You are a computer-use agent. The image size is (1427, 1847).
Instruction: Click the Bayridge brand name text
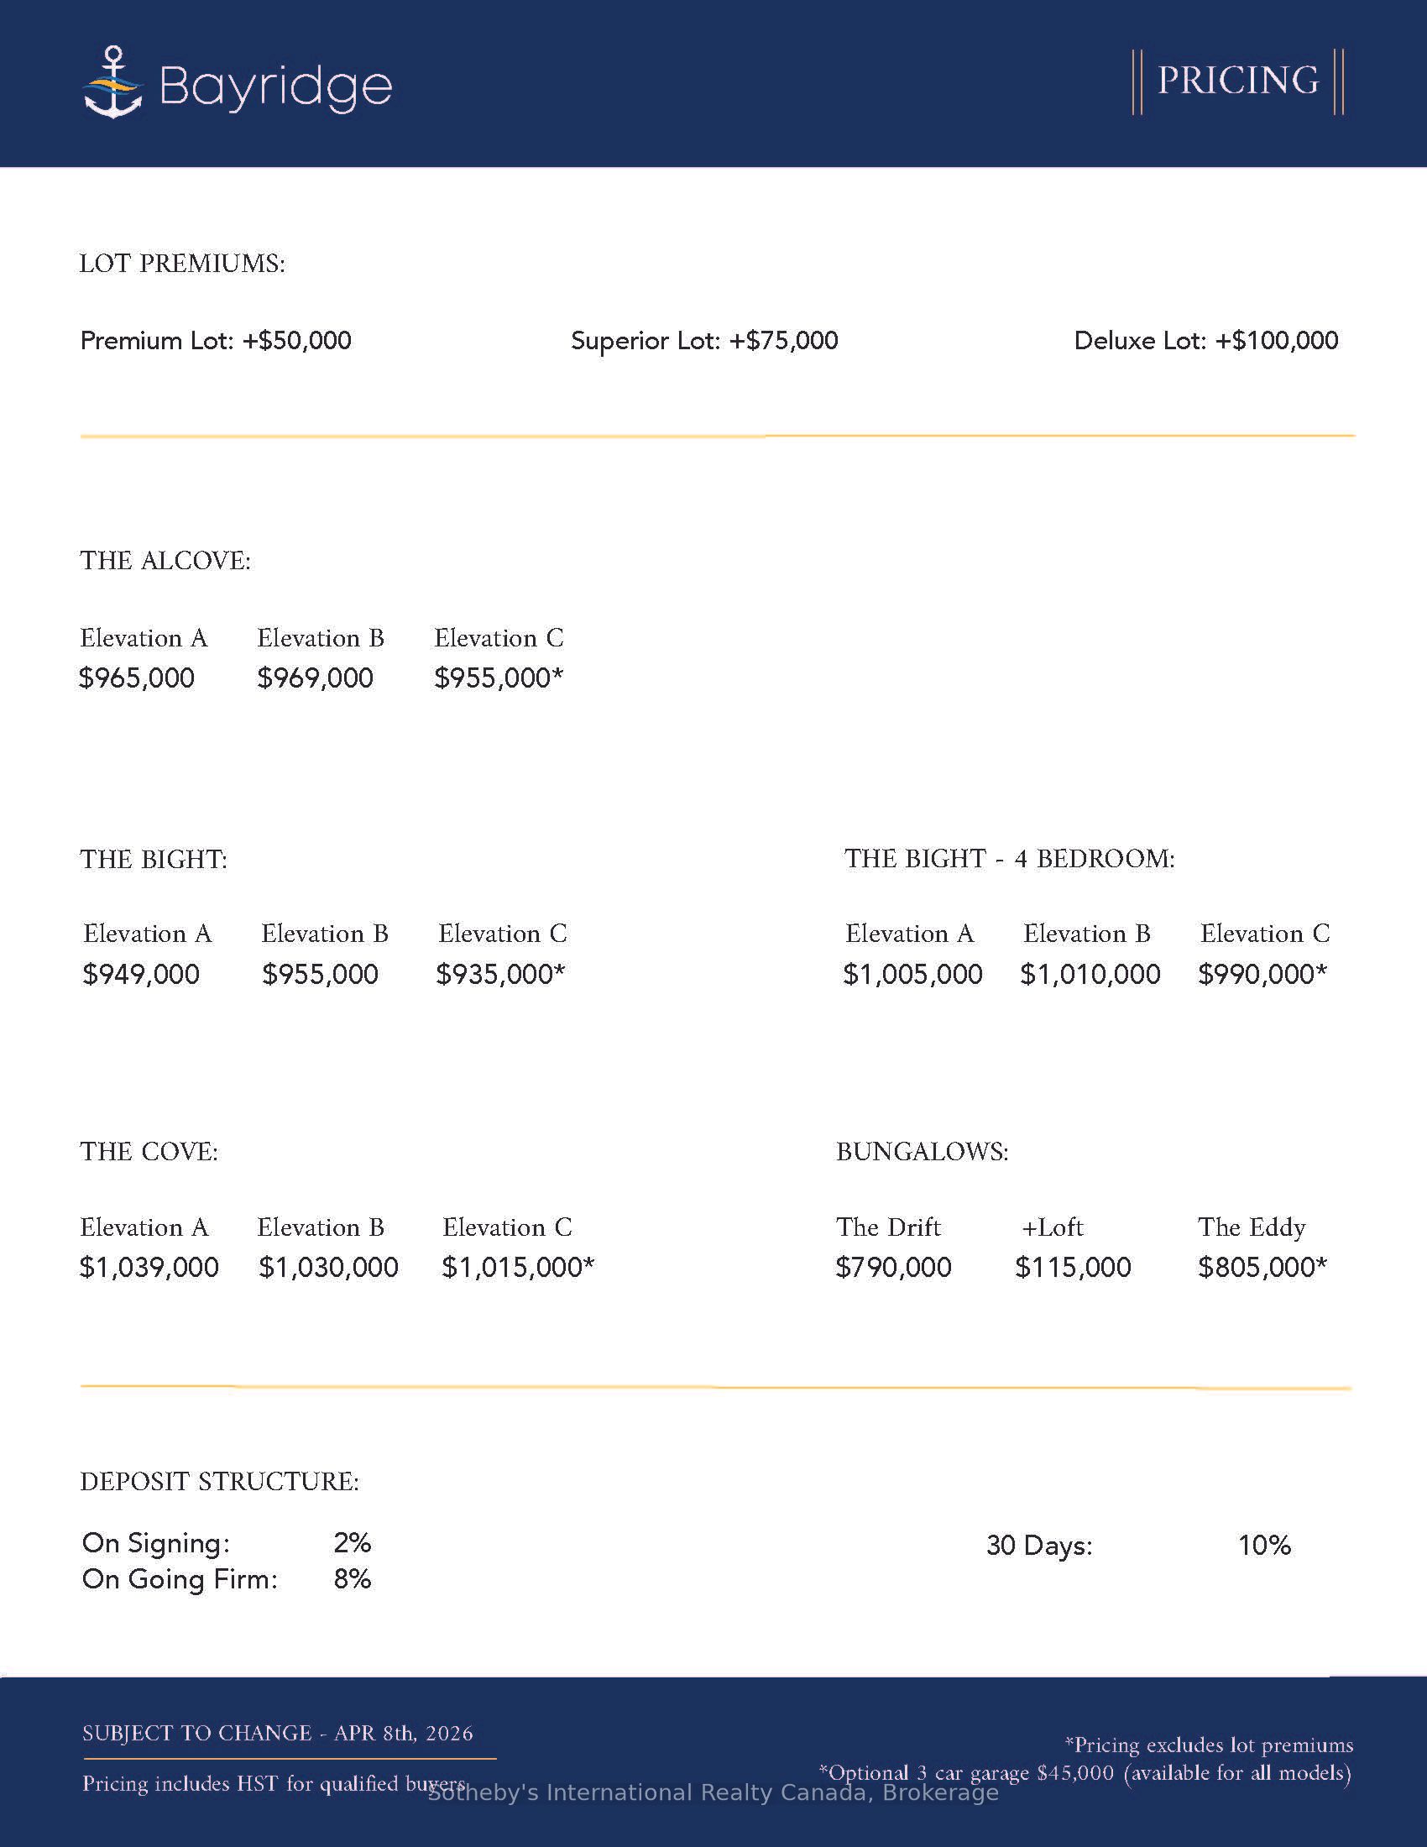click(x=275, y=86)
